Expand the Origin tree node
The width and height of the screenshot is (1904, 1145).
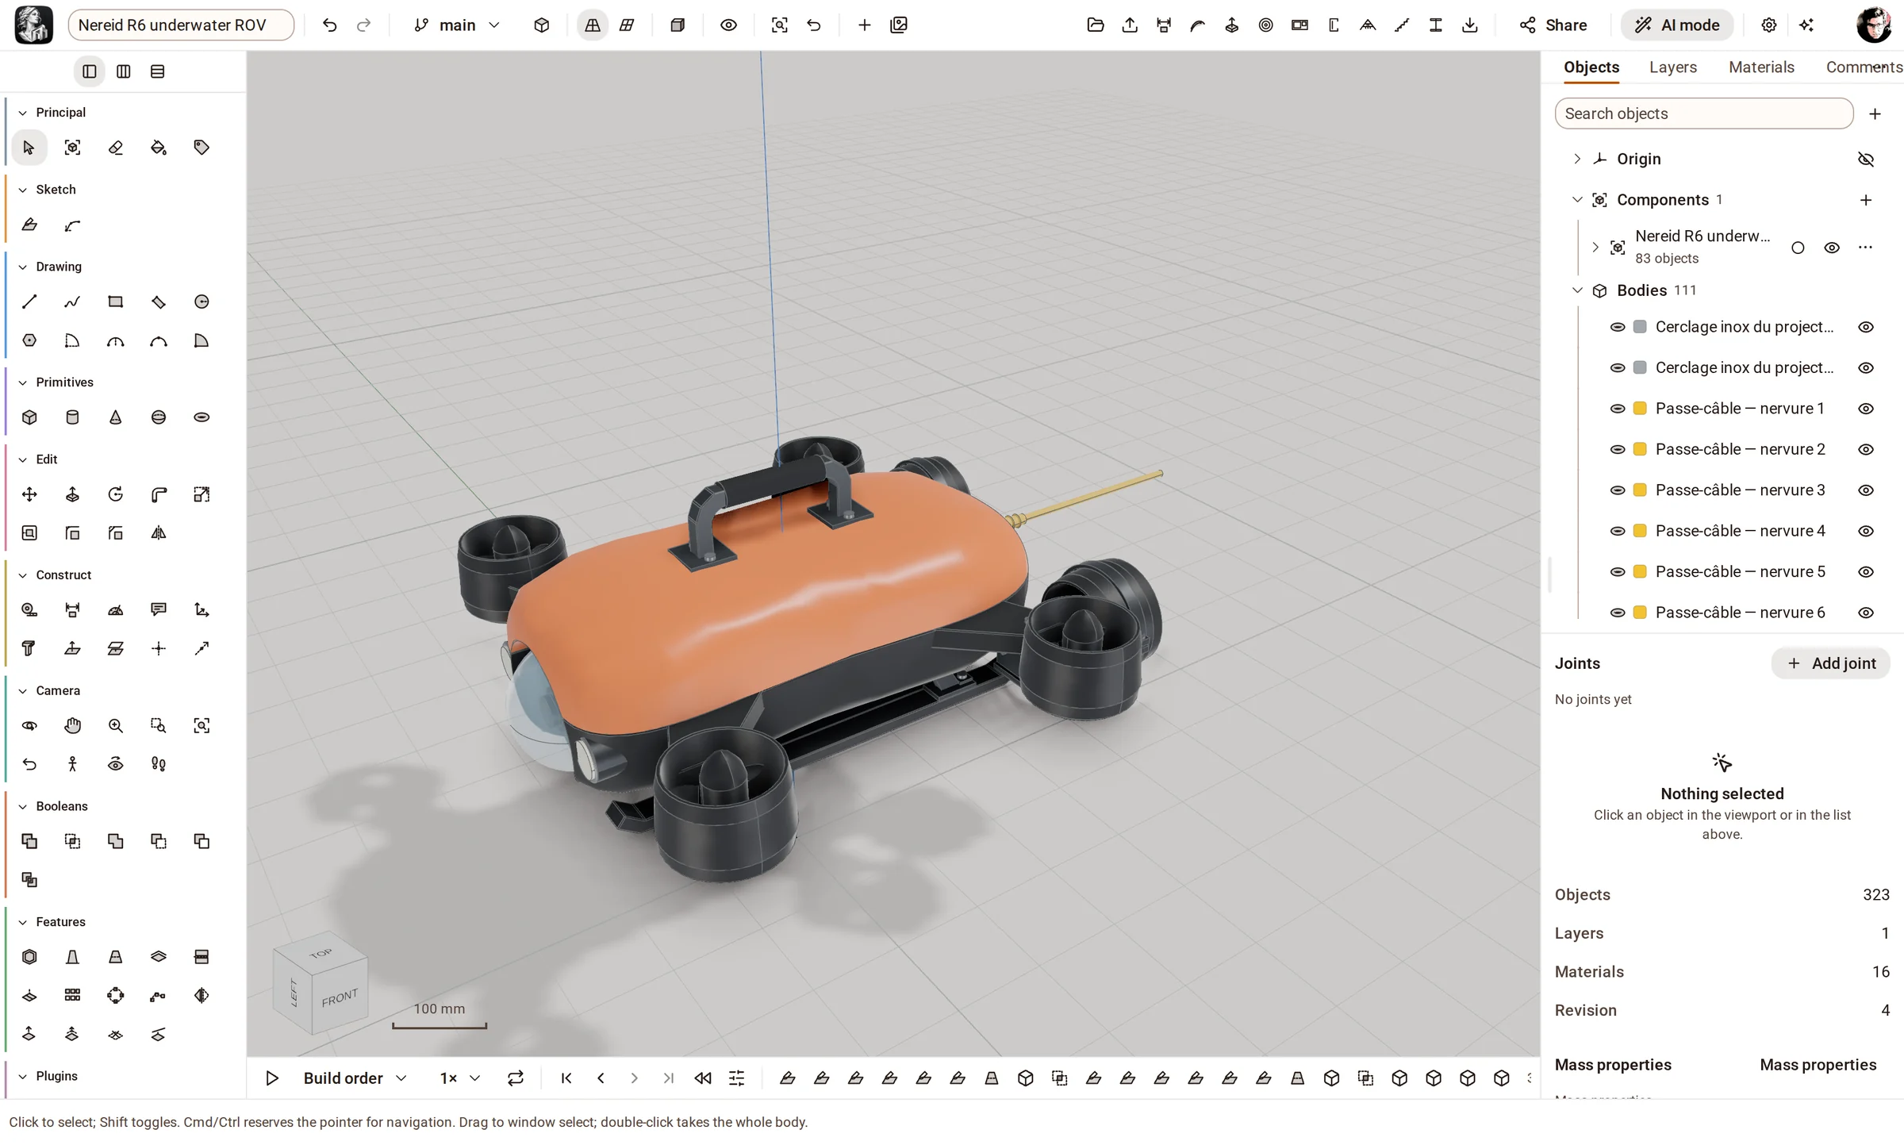1577,159
